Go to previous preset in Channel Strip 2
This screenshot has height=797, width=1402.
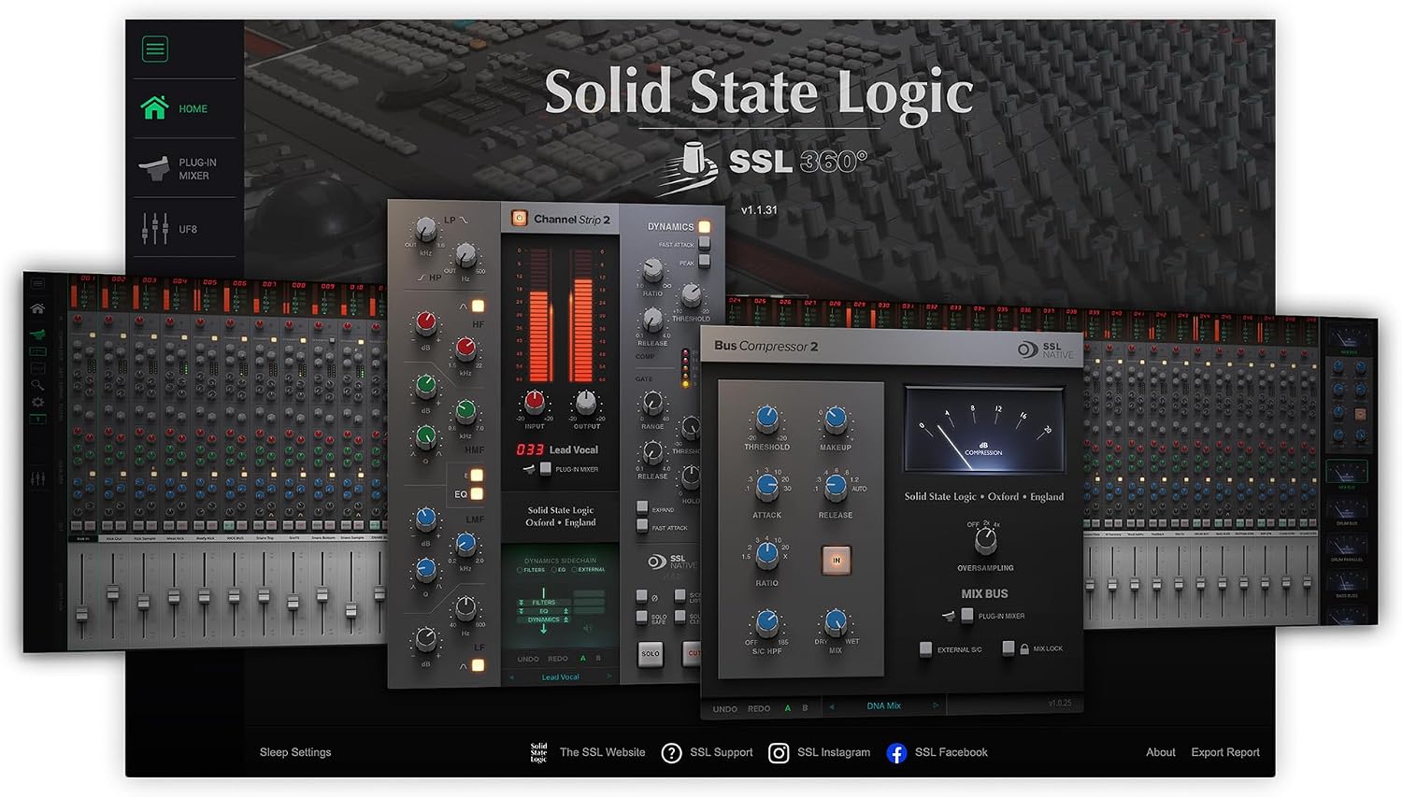point(512,677)
